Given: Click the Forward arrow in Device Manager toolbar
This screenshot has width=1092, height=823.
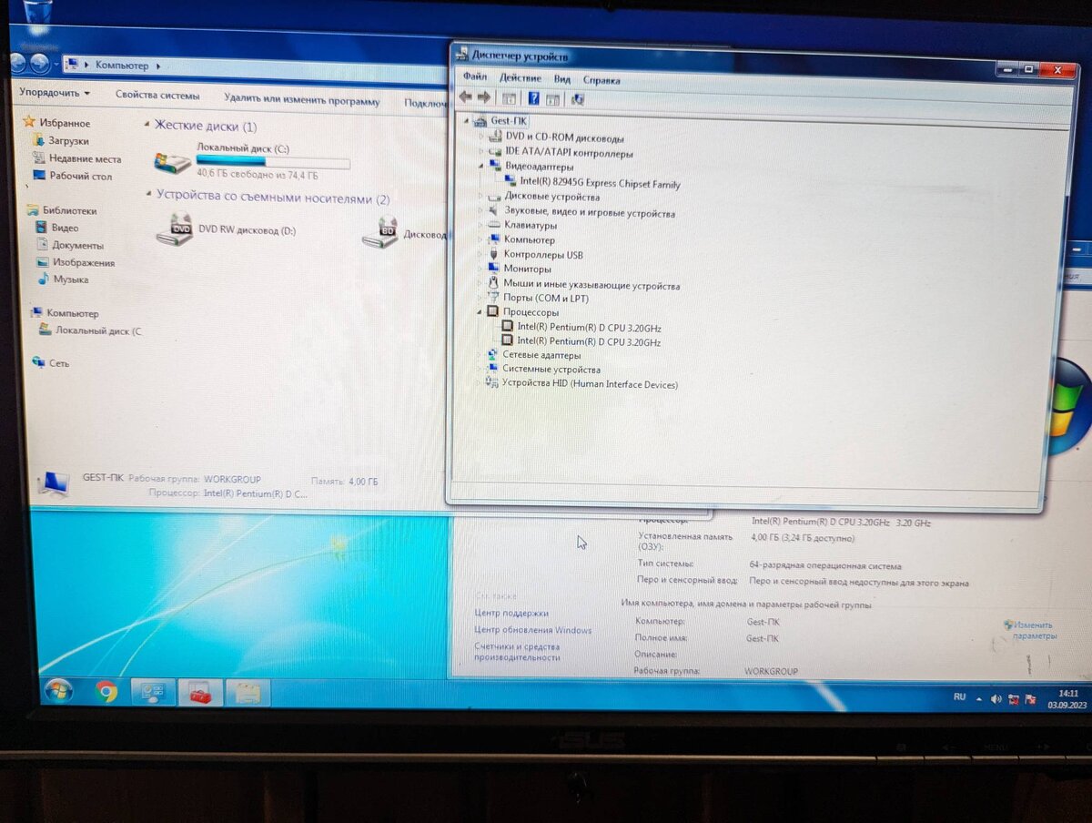Looking at the screenshot, I should click(483, 97).
